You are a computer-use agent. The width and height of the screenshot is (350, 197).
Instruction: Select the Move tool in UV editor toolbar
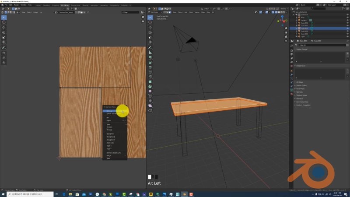click(4, 28)
